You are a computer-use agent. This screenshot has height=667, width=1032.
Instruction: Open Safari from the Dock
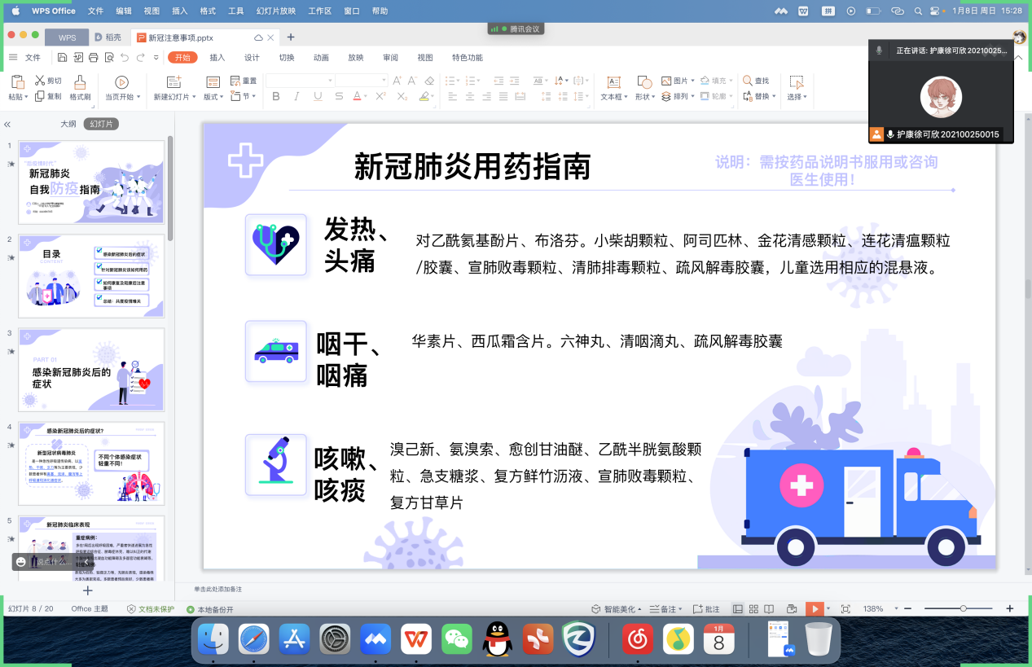pyautogui.click(x=254, y=639)
